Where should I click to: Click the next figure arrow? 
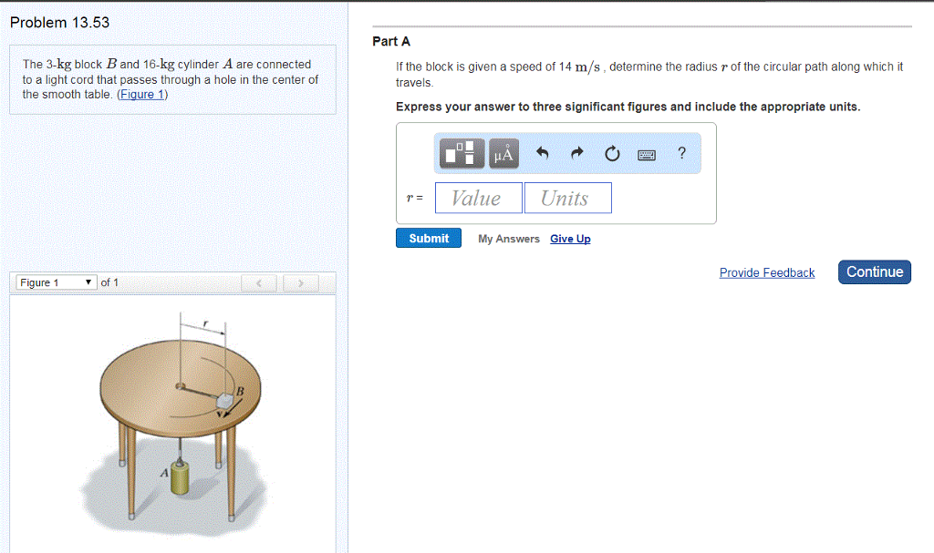(x=300, y=282)
